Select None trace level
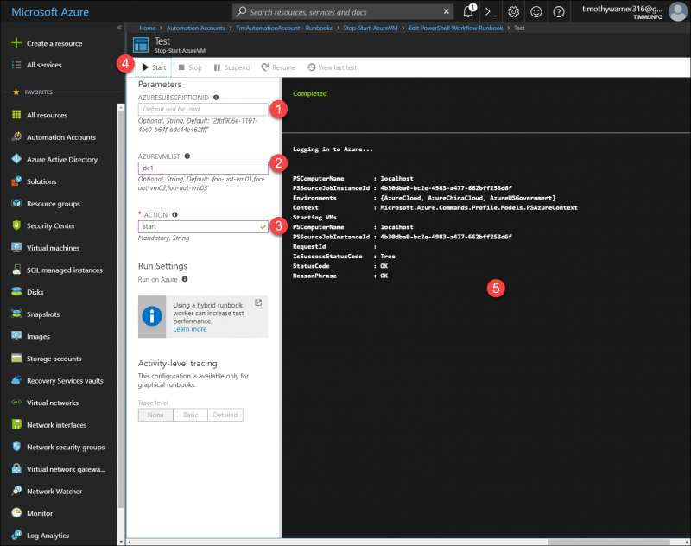This screenshot has height=546, width=691. (x=155, y=415)
